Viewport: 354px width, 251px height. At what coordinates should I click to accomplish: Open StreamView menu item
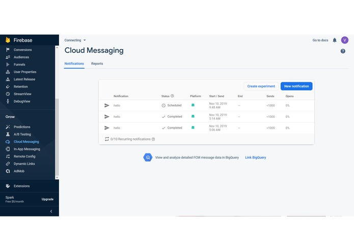(22, 94)
